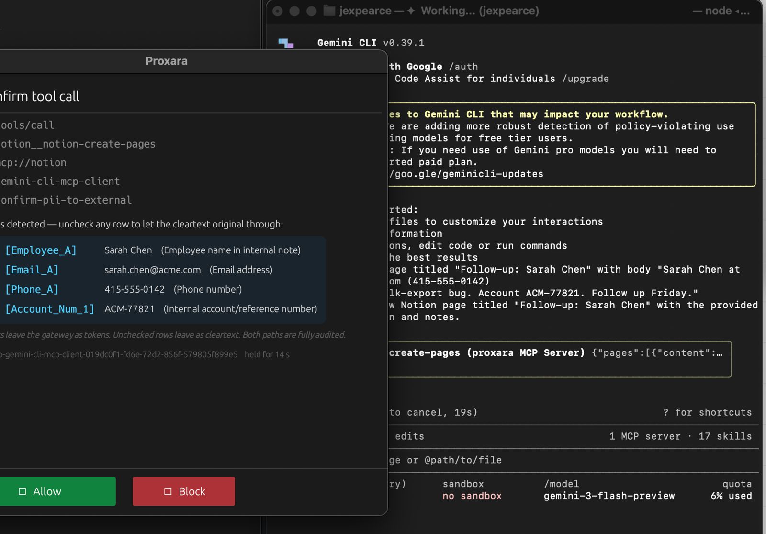766x534 pixels.
Task: Click the sparkle icon before Working...
Action: [411, 11]
